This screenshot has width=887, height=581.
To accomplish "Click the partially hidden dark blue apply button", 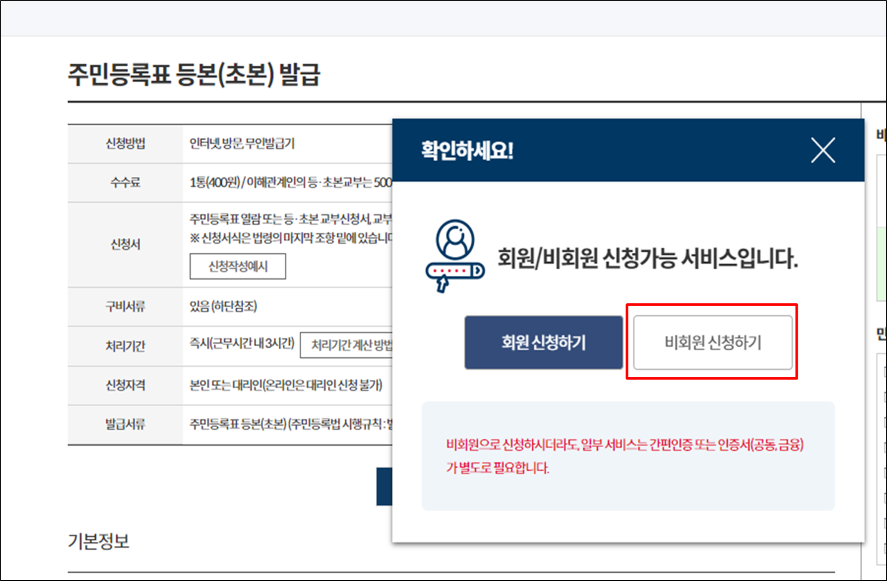I will pyautogui.click(x=384, y=487).
